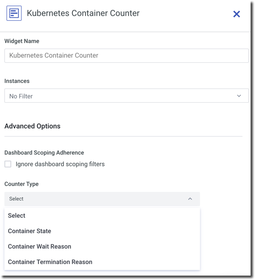Viewport: 255px width, 280px height.
Task: Click the widget icon beside the title
Action: [x=14, y=13]
